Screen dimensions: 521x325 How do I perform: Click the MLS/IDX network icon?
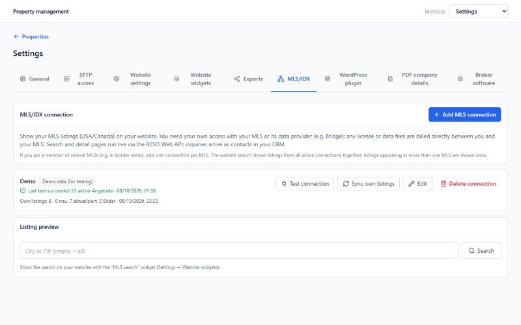(281, 79)
